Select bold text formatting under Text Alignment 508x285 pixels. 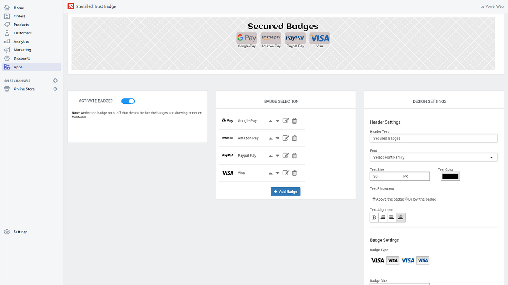coord(373,217)
